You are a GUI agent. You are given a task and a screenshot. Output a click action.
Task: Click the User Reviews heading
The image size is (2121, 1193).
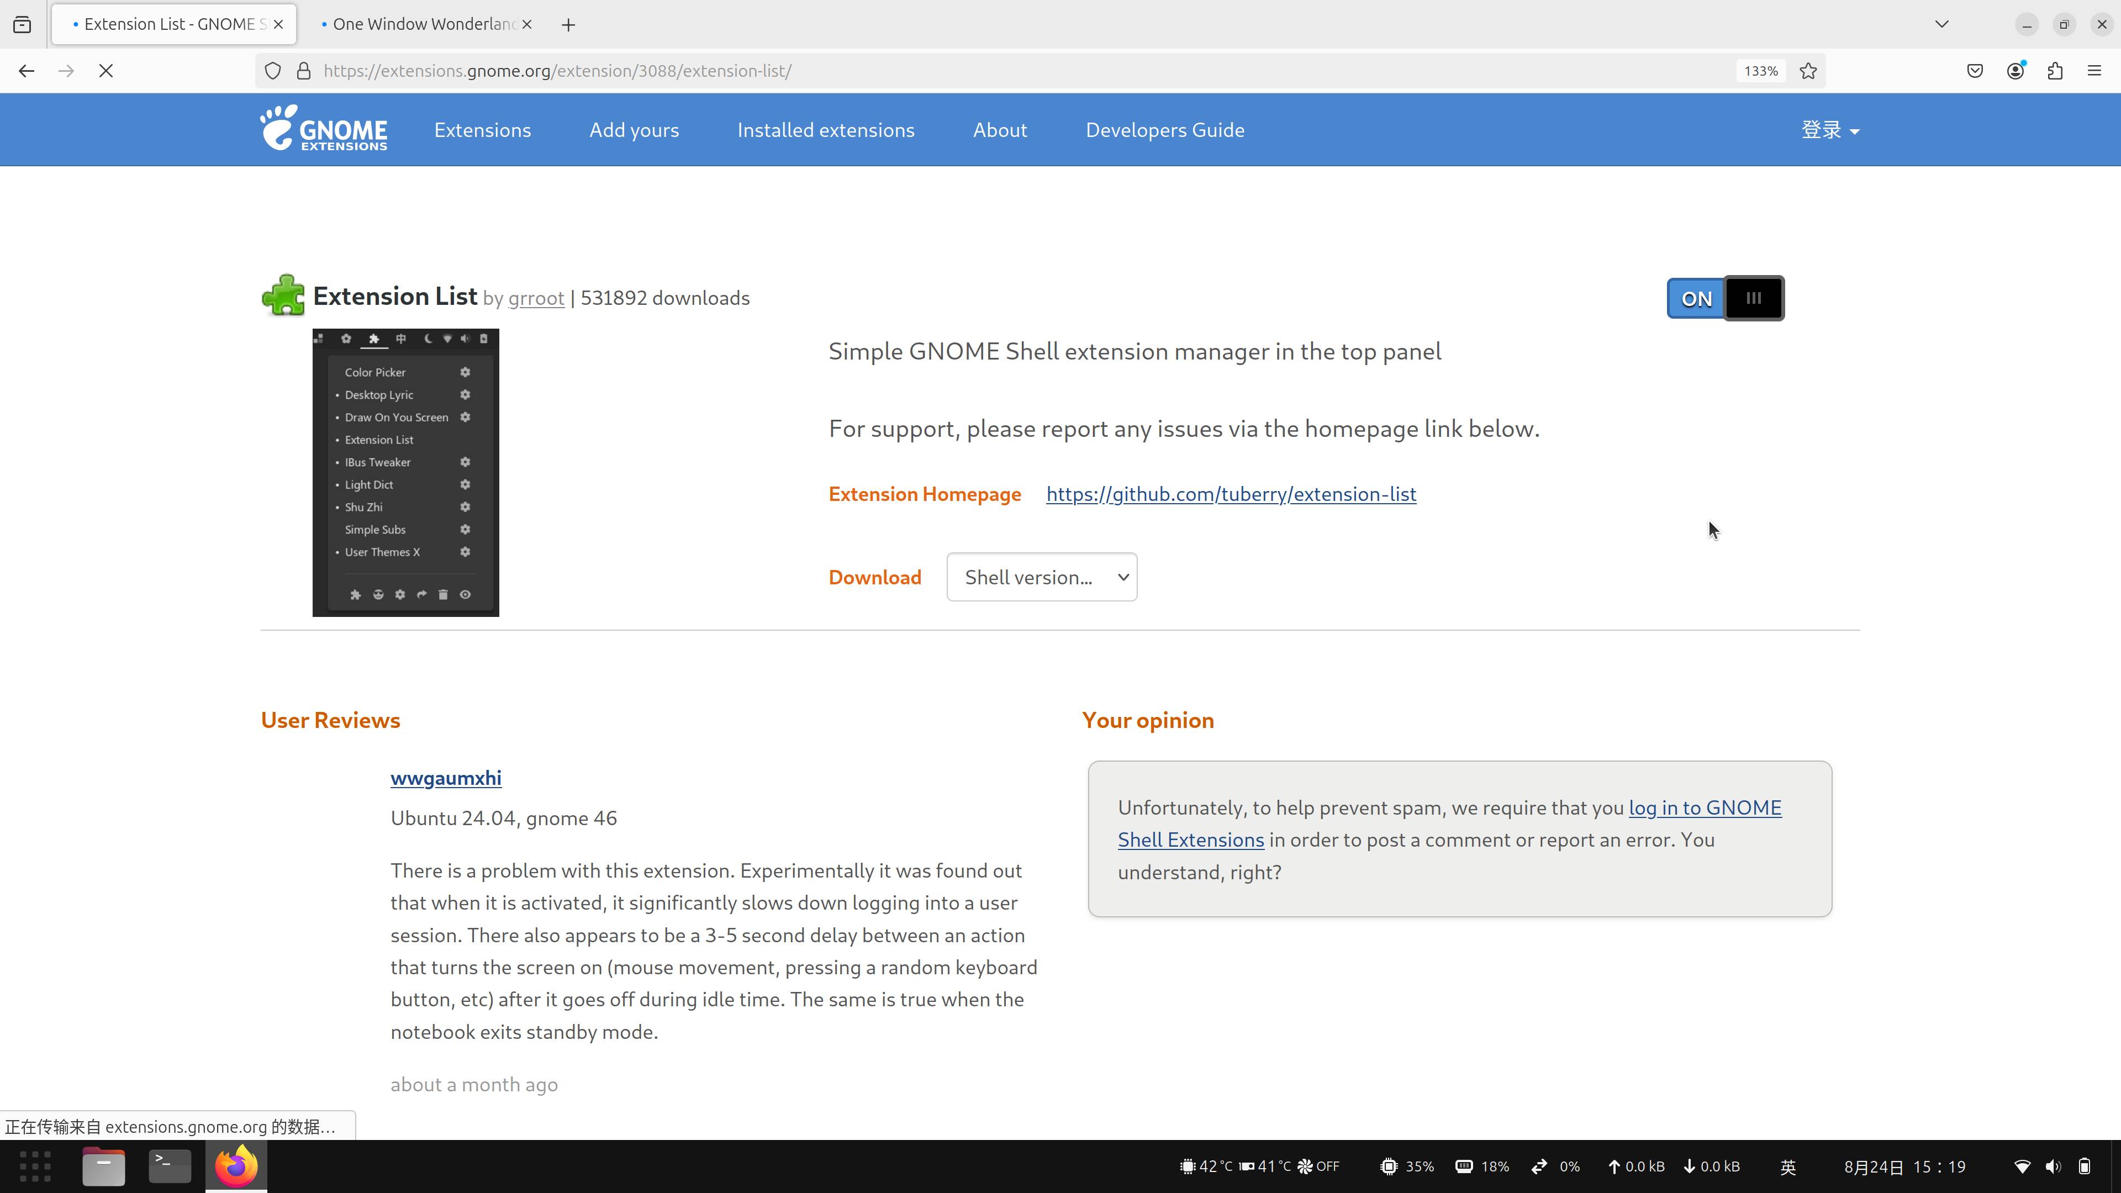(330, 720)
